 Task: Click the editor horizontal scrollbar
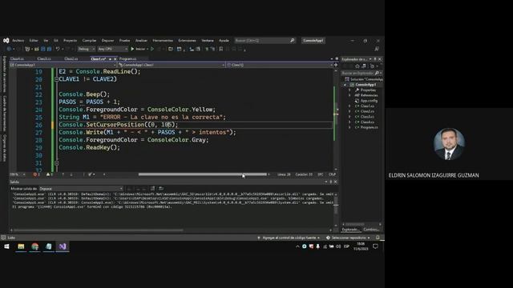[202, 174]
